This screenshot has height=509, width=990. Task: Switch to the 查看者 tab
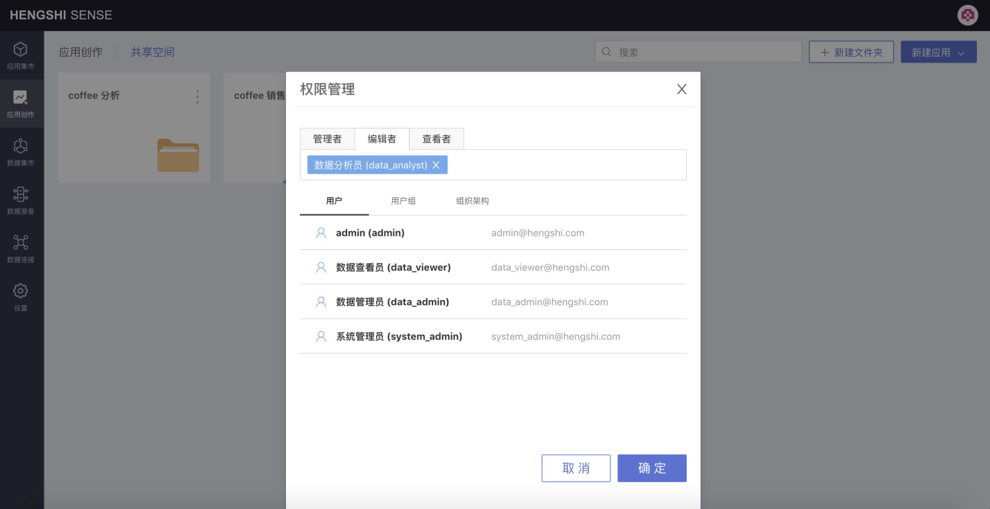coord(437,139)
